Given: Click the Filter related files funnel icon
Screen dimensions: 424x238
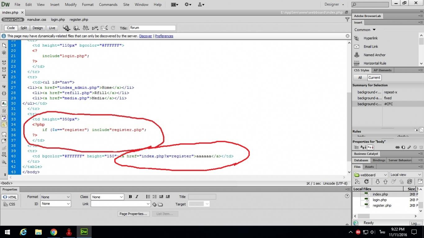Looking at the screenshot, I should (347, 20).
